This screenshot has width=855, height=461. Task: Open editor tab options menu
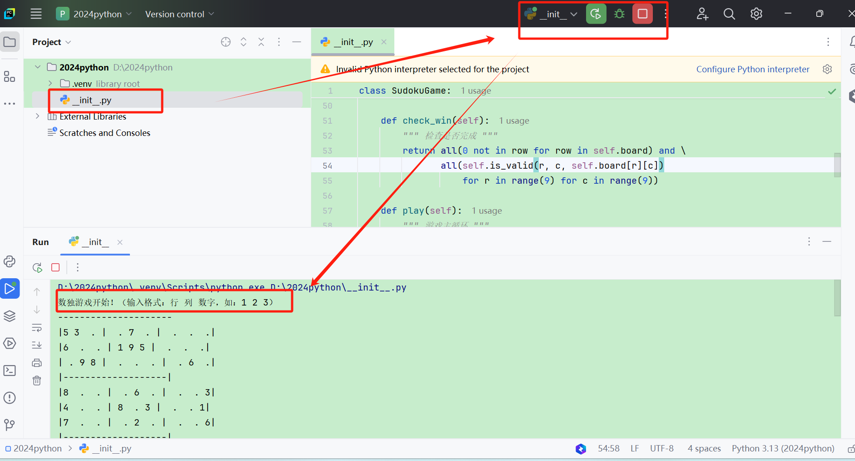click(828, 42)
